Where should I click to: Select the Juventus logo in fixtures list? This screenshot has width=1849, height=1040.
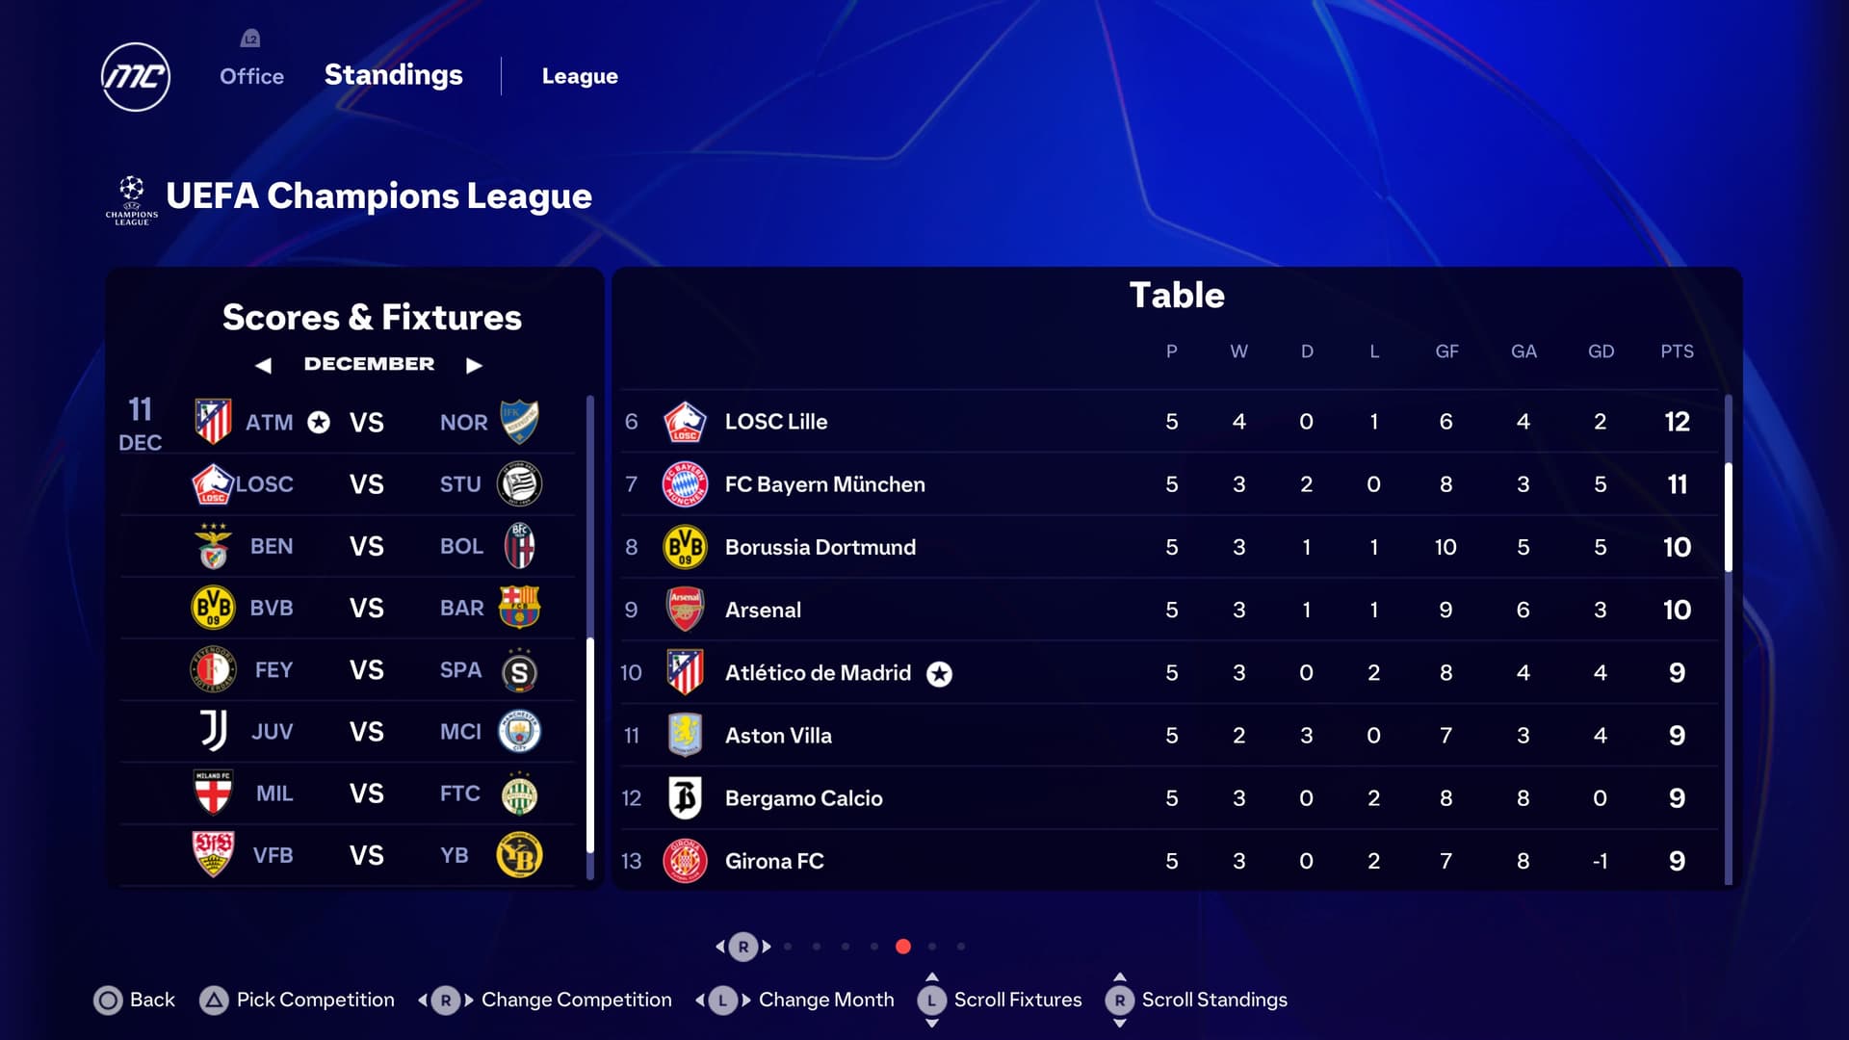click(214, 731)
